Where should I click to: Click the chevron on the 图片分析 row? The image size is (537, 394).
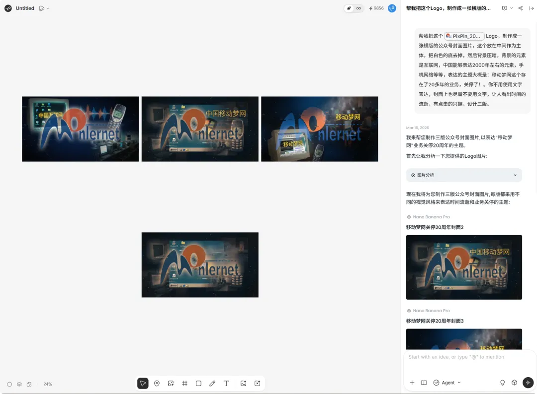pyautogui.click(x=515, y=175)
